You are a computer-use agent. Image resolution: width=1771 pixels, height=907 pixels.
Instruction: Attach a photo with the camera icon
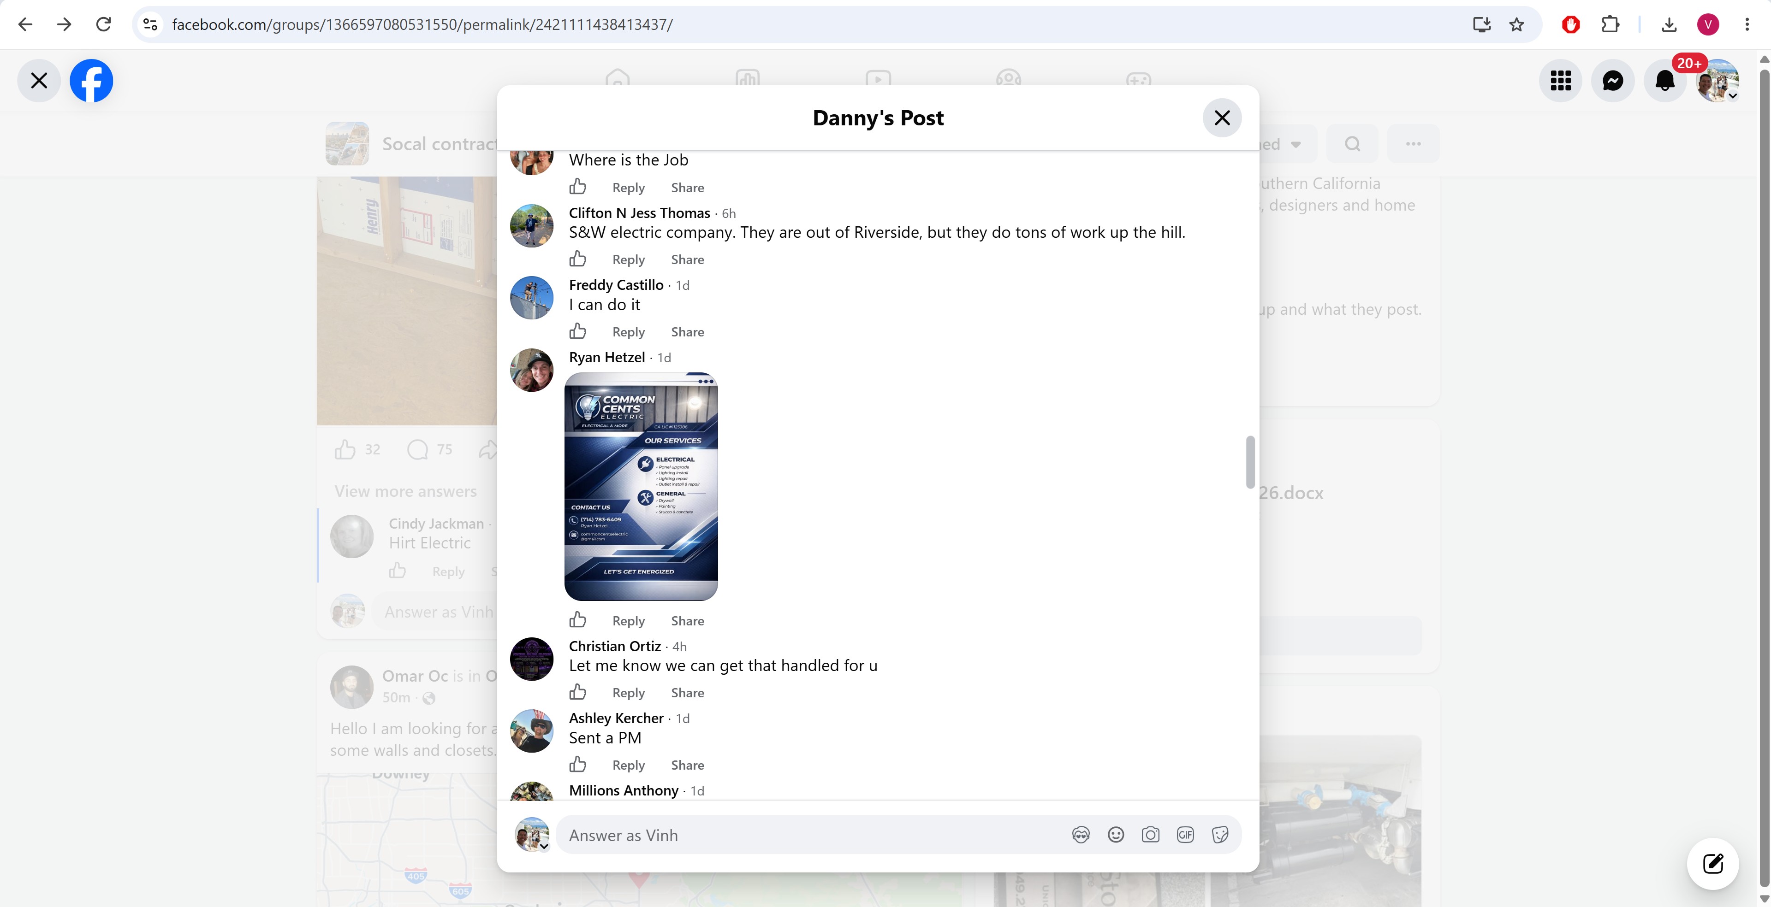tap(1150, 835)
